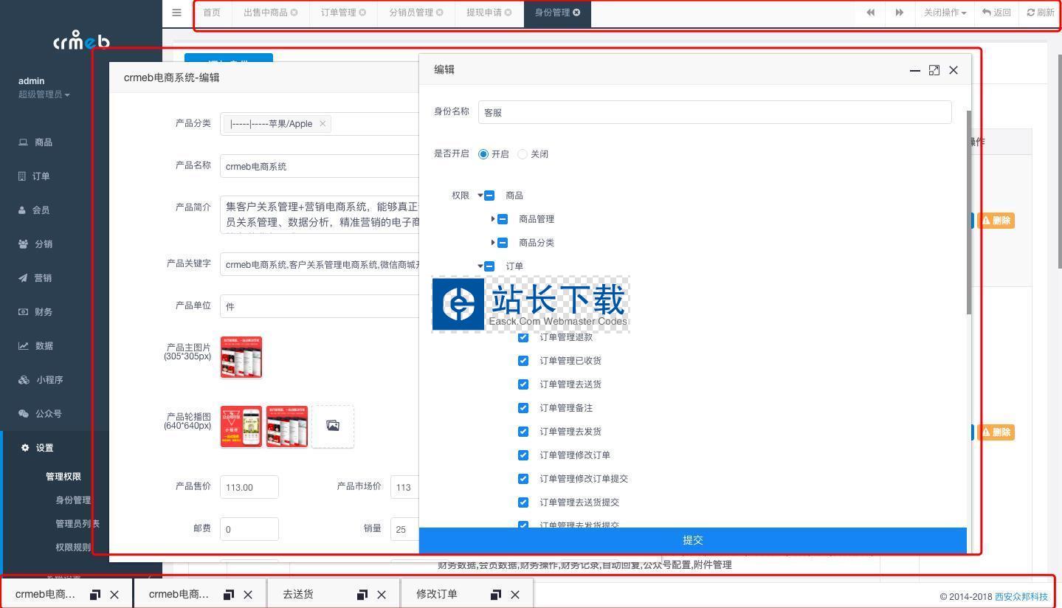Click the 身份名称 input field
This screenshot has height=608, width=1062.
pyautogui.click(x=714, y=112)
